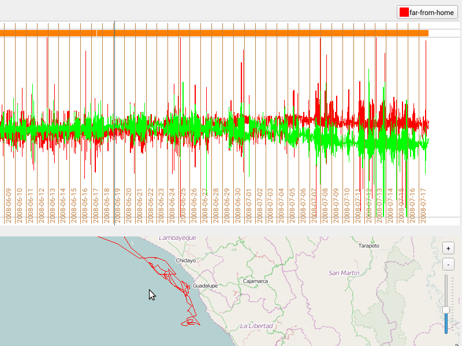
Task: Click the red GPS track loop near La Libertad coast
Action: pyautogui.click(x=191, y=322)
